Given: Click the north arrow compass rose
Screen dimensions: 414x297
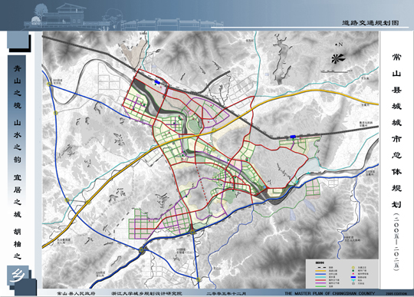Looking at the screenshot, I should pos(338,58).
